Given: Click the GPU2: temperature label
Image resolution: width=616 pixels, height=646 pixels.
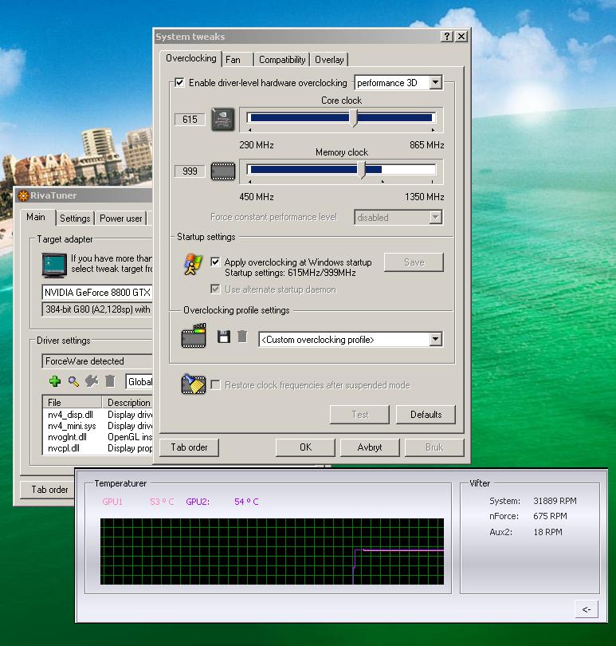Looking at the screenshot, I should 198,502.
